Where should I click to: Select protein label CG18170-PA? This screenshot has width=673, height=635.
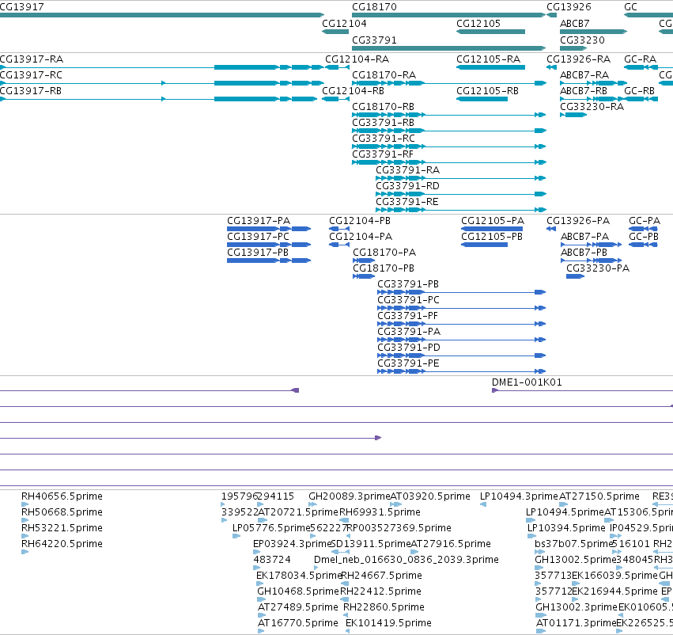(x=384, y=253)
